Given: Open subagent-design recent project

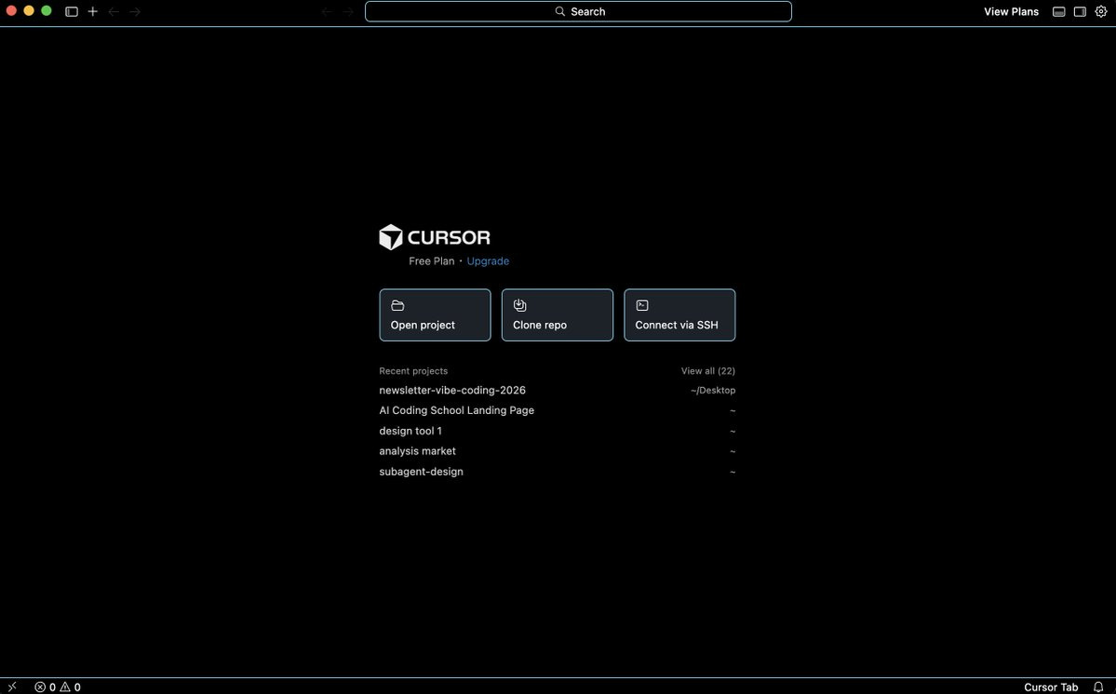Looking at the screenshot, I should click(x=558, y=472).
